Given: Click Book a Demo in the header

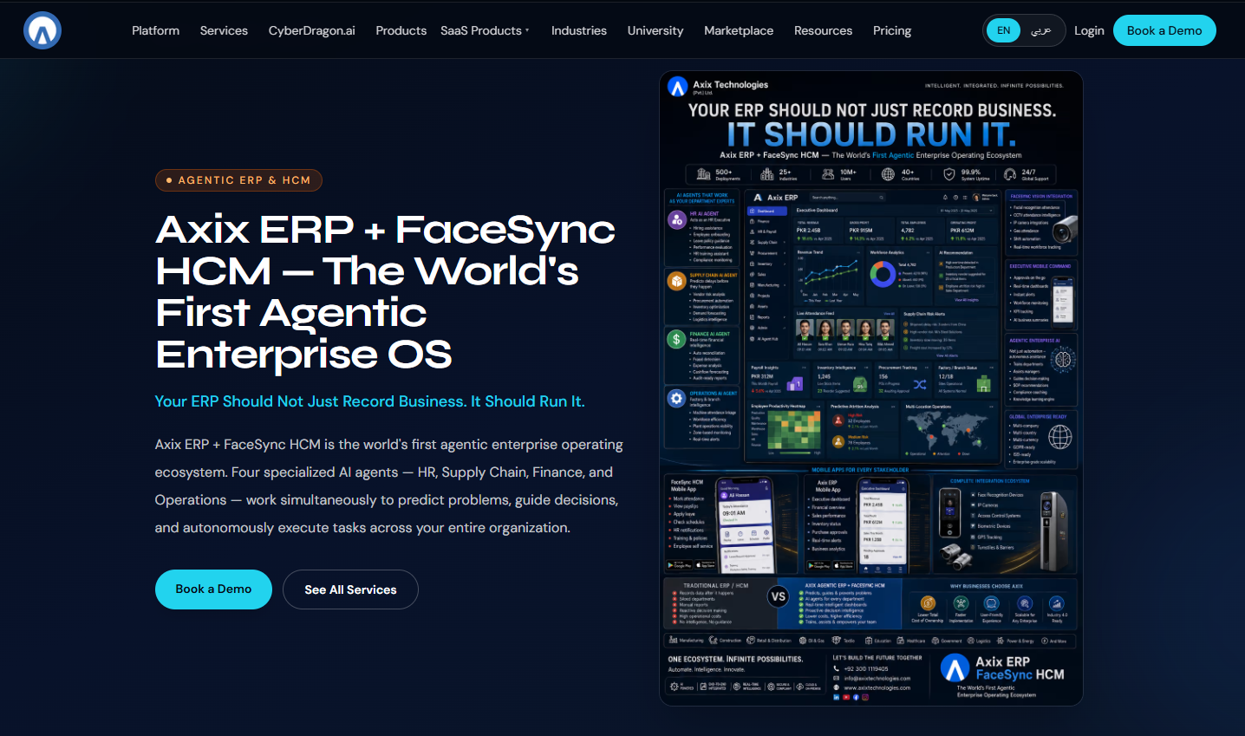Looking at the screenshot, I should [x=1164, y=30].
